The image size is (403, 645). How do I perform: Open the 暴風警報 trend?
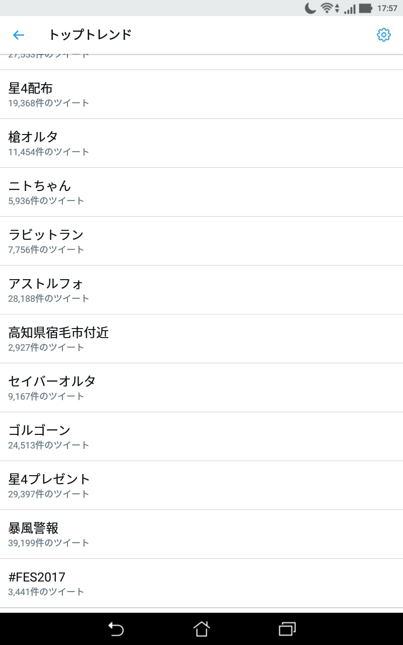(201, 534)
